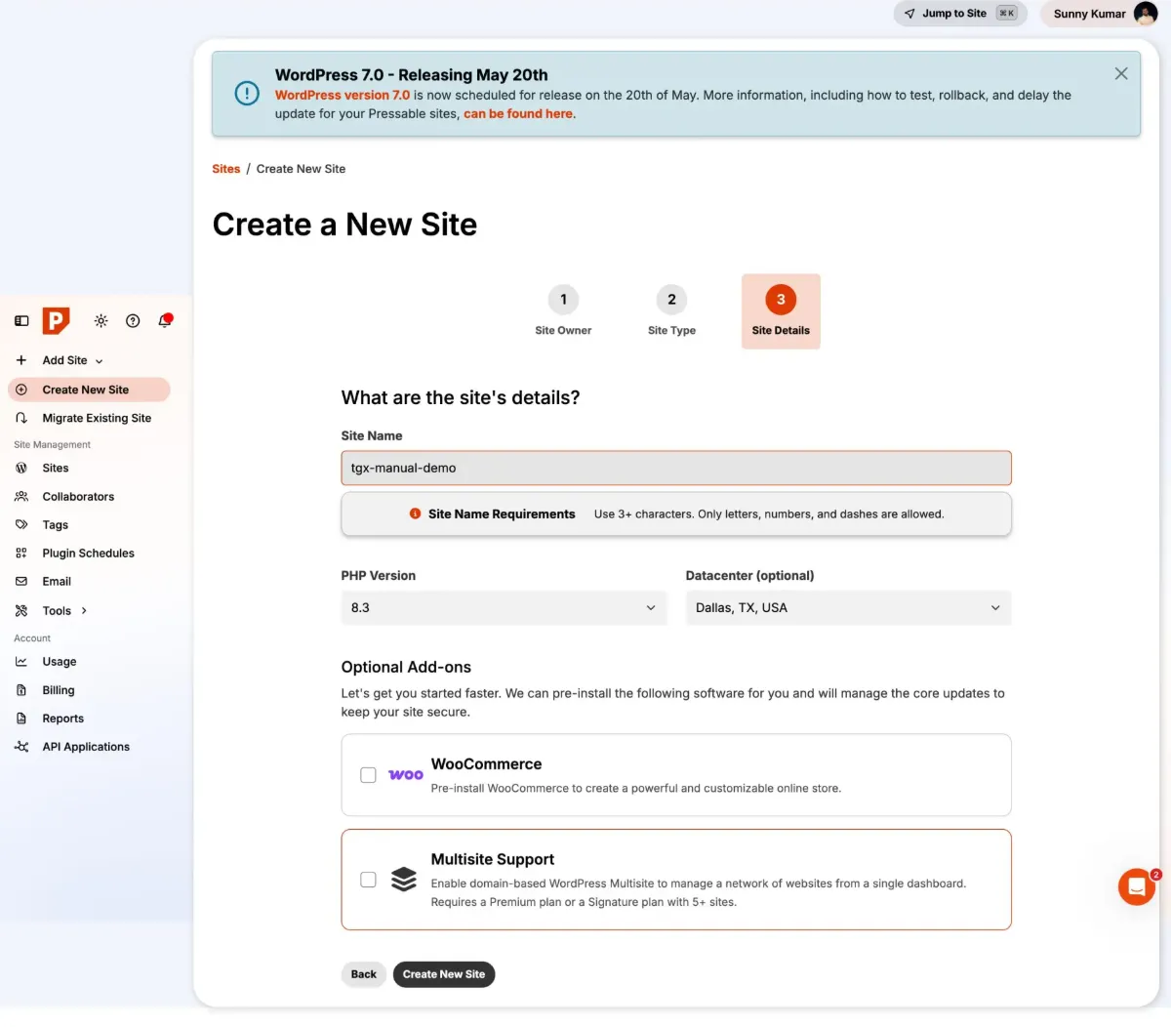
Task: Click Sunny Kumar's avatar picture
Action: (x=1145, y=14)
